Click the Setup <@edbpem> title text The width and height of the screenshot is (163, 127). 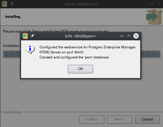[x=82, y=4]
